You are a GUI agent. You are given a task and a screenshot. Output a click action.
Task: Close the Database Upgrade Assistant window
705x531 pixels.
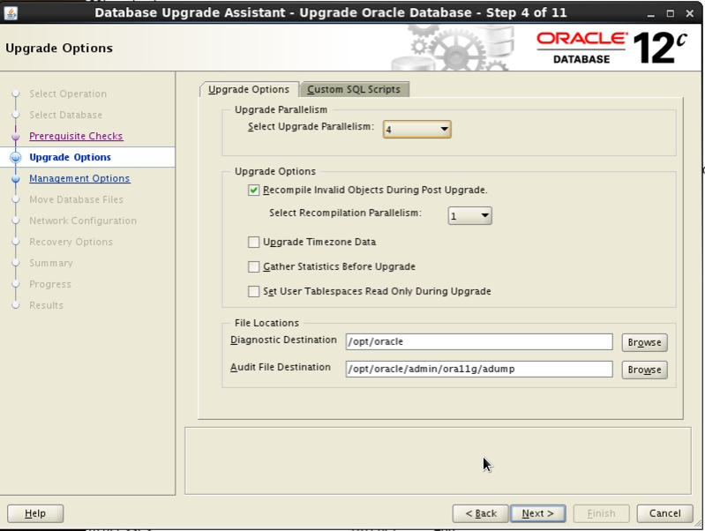pos(690,14)
